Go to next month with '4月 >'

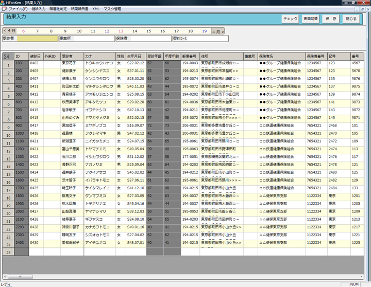tap(218, 31)
